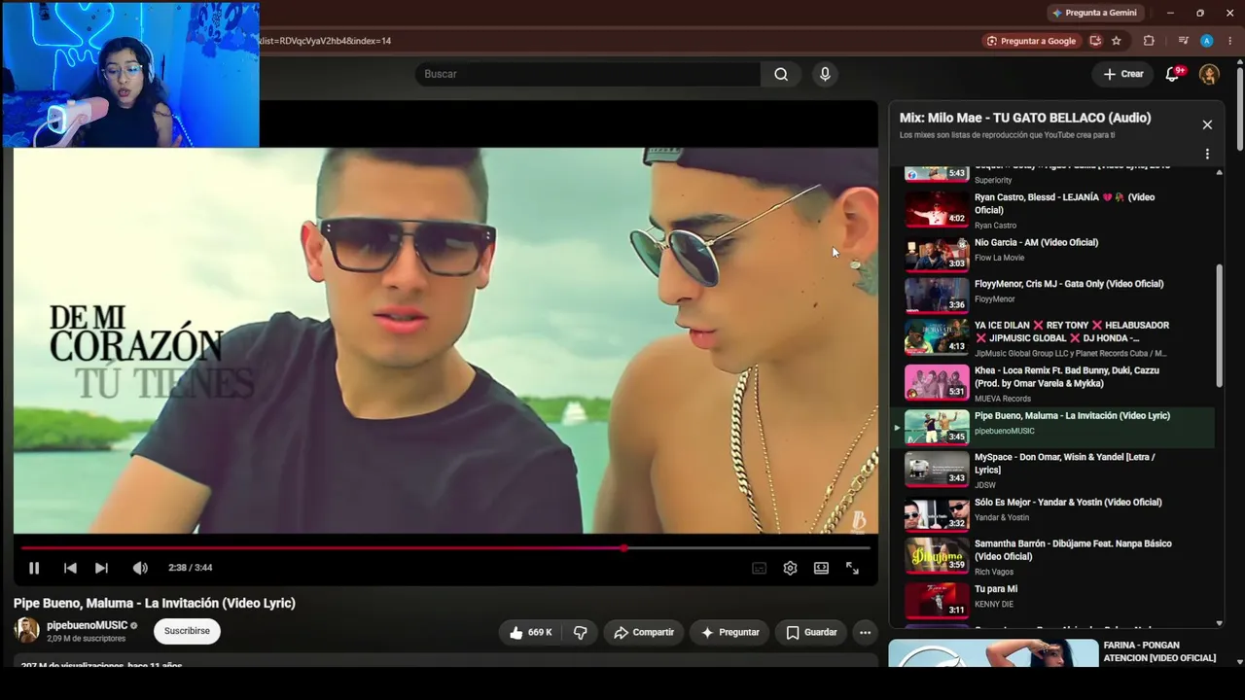Image resolution: width=1245 pixels, height=700 pixels.
Task: Click the Preguntar button under video
Action: point(730,632)
